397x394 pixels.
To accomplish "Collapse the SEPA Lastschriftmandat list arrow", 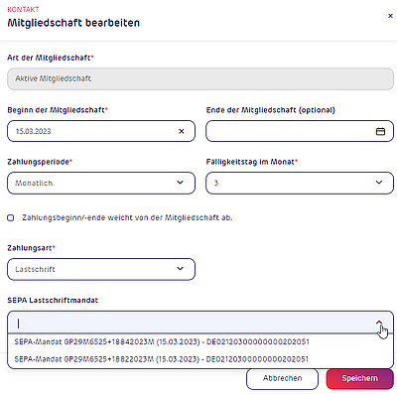I will click(x=379, y=322).
